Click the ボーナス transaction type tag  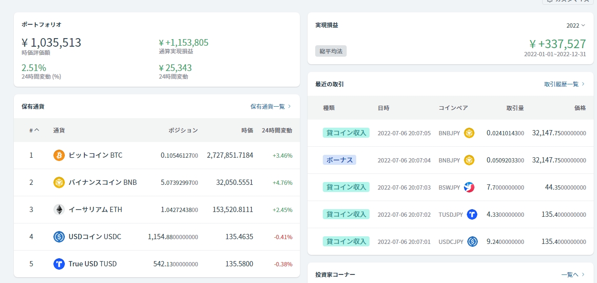[340, 160]
